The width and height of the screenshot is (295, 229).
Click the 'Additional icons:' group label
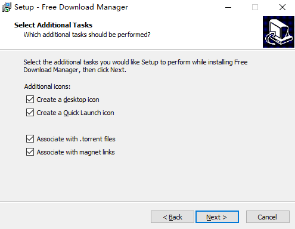[47, 86]
